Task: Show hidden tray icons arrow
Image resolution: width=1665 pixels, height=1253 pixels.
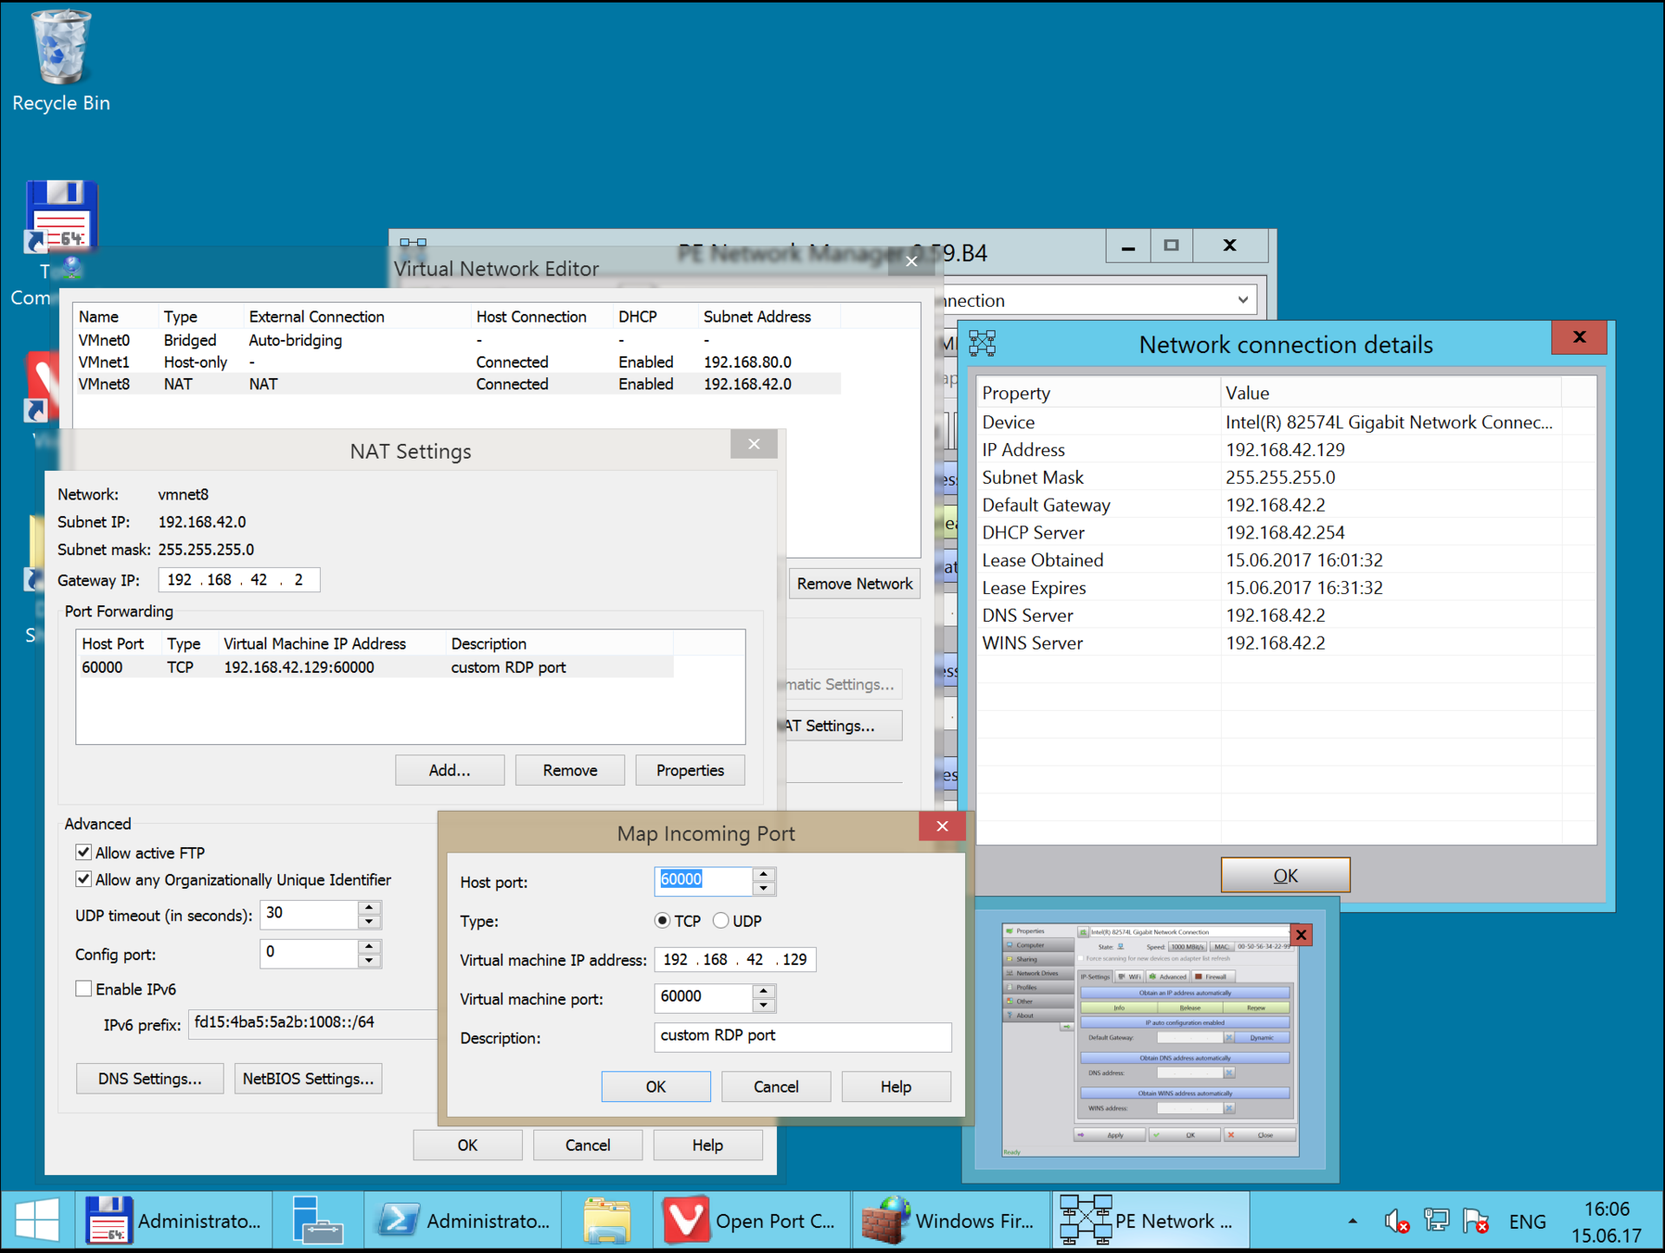Action: coord(1352,1221)
